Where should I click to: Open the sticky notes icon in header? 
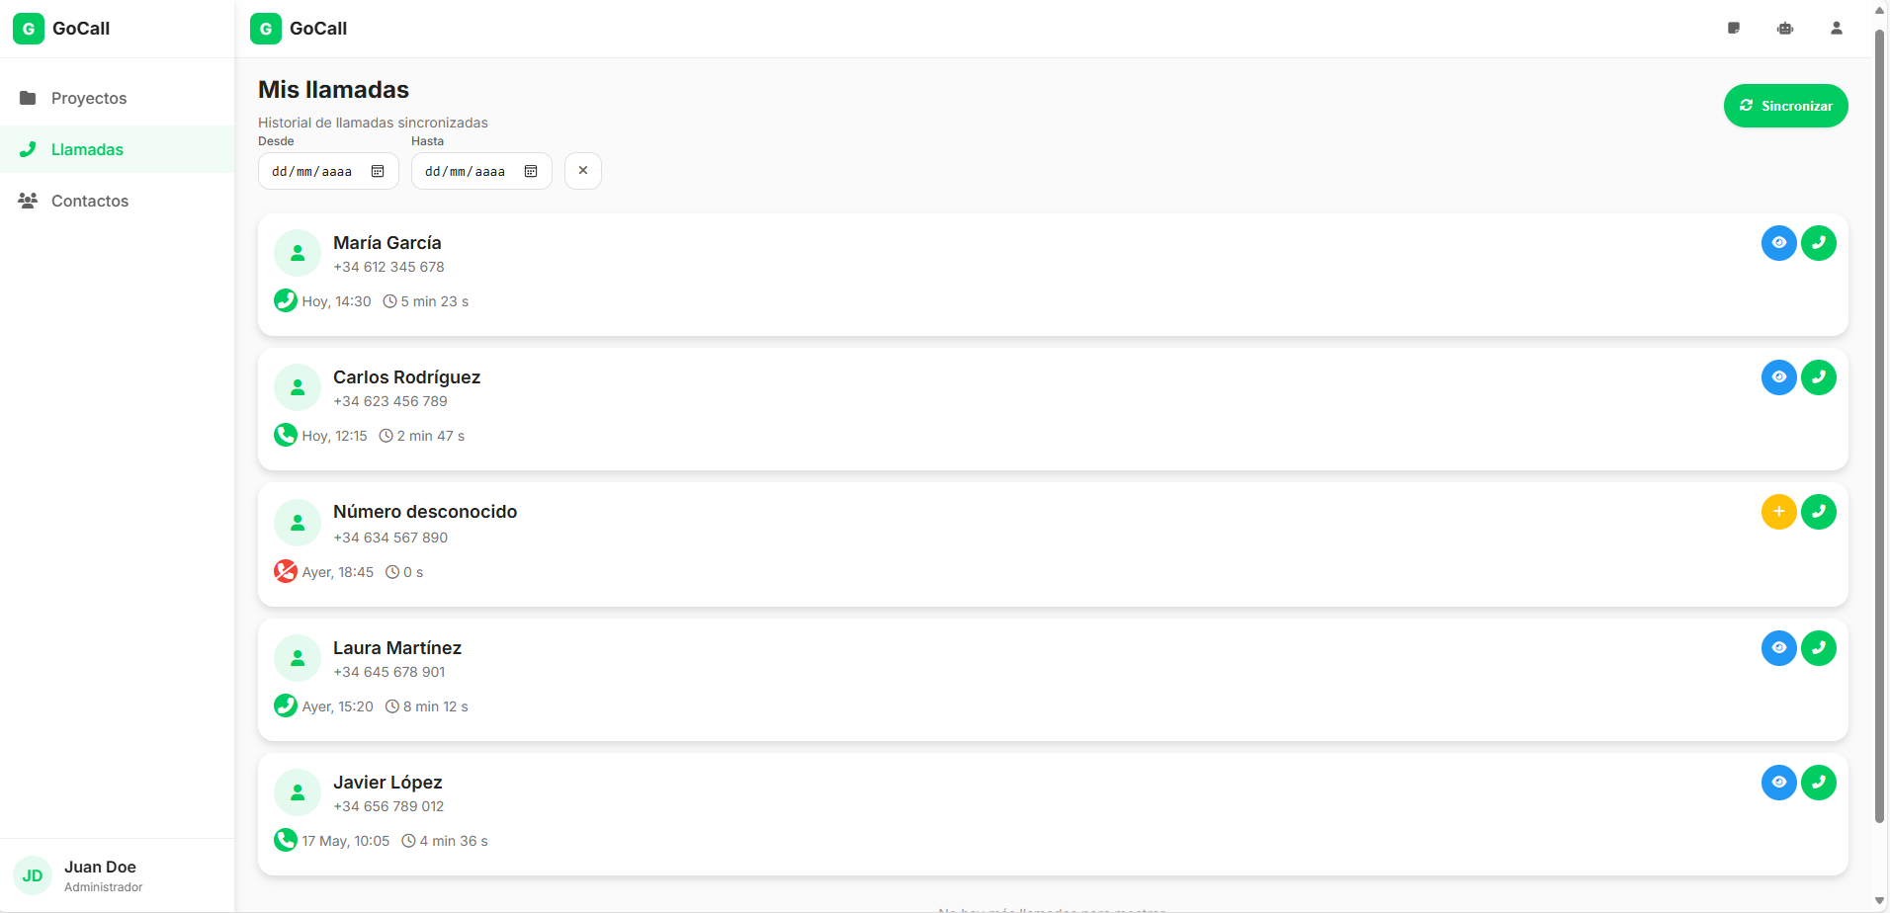pos(1733,29)
